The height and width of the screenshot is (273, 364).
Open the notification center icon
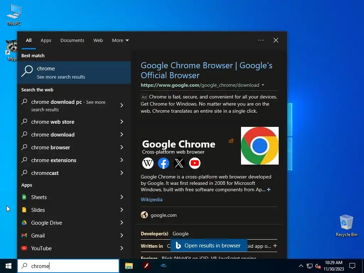pos(352,266)
